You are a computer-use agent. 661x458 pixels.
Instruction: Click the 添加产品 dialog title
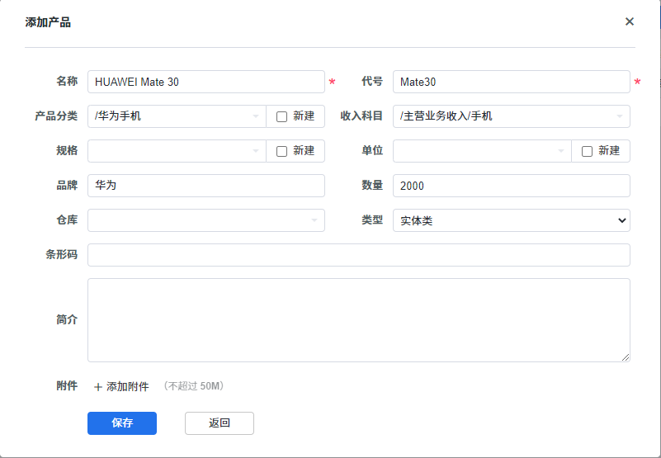(x=48, y=22)
